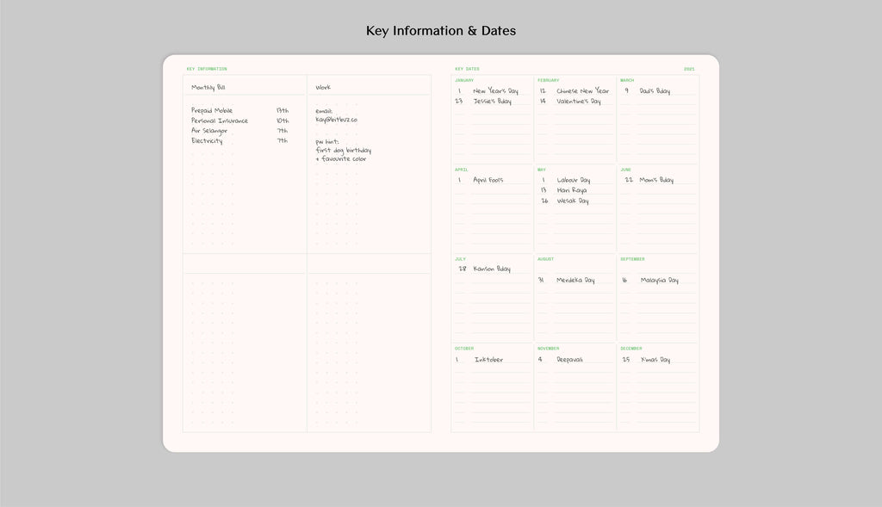This screenshot has width=882, height=507.
Task: Click the 2021 year label
Action: [689, 69]
